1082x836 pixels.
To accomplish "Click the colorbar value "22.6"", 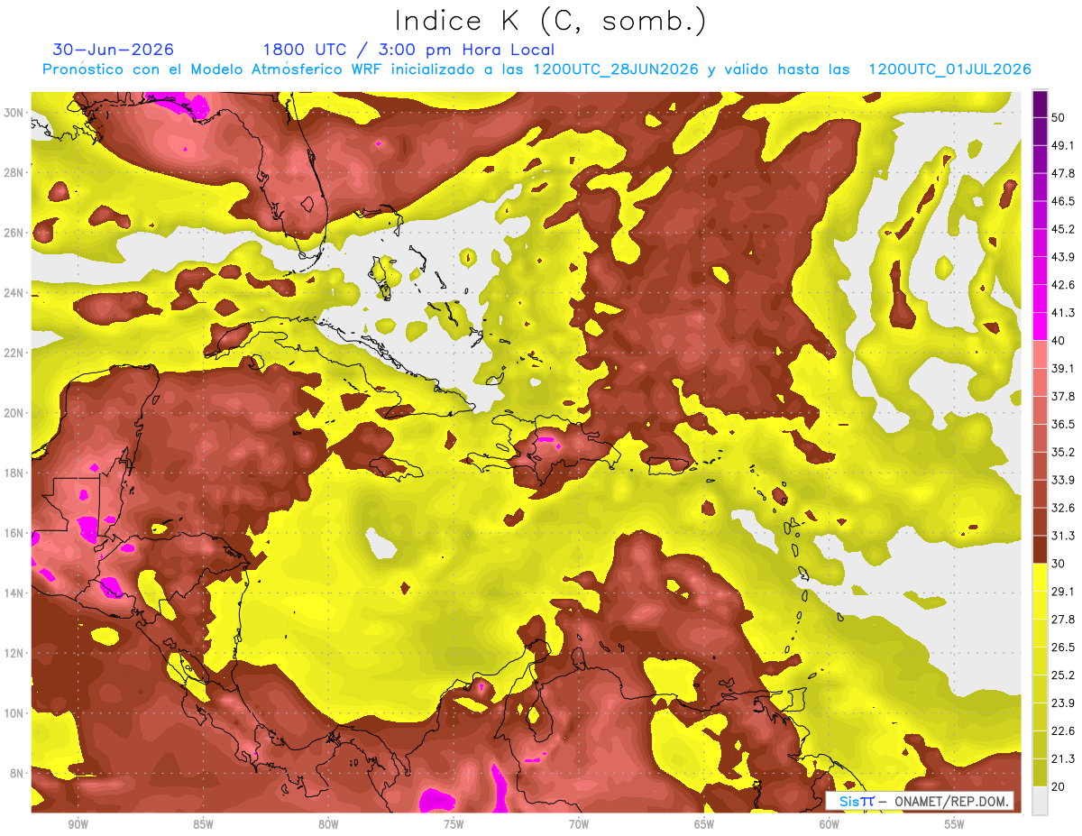I will coord(1064,730).
